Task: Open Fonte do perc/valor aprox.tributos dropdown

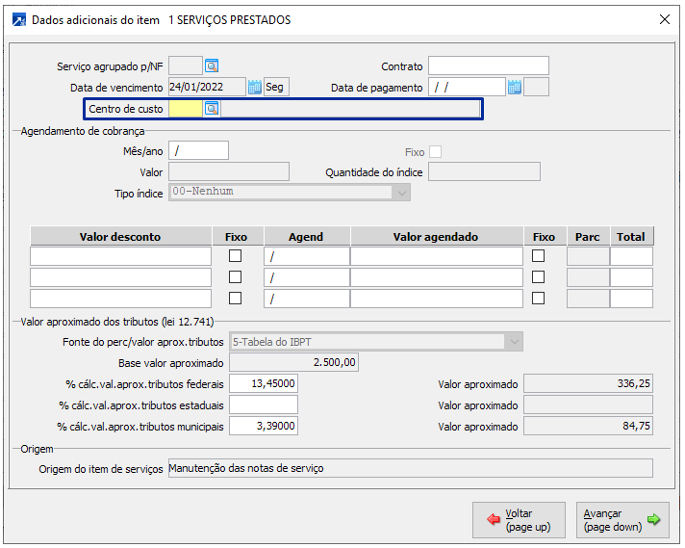Action: 515,341
